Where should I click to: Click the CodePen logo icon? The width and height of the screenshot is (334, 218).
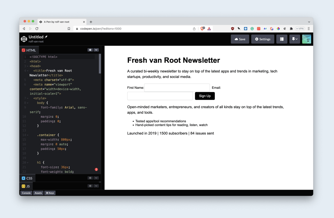pyautogui.click(x=24, y=39)
